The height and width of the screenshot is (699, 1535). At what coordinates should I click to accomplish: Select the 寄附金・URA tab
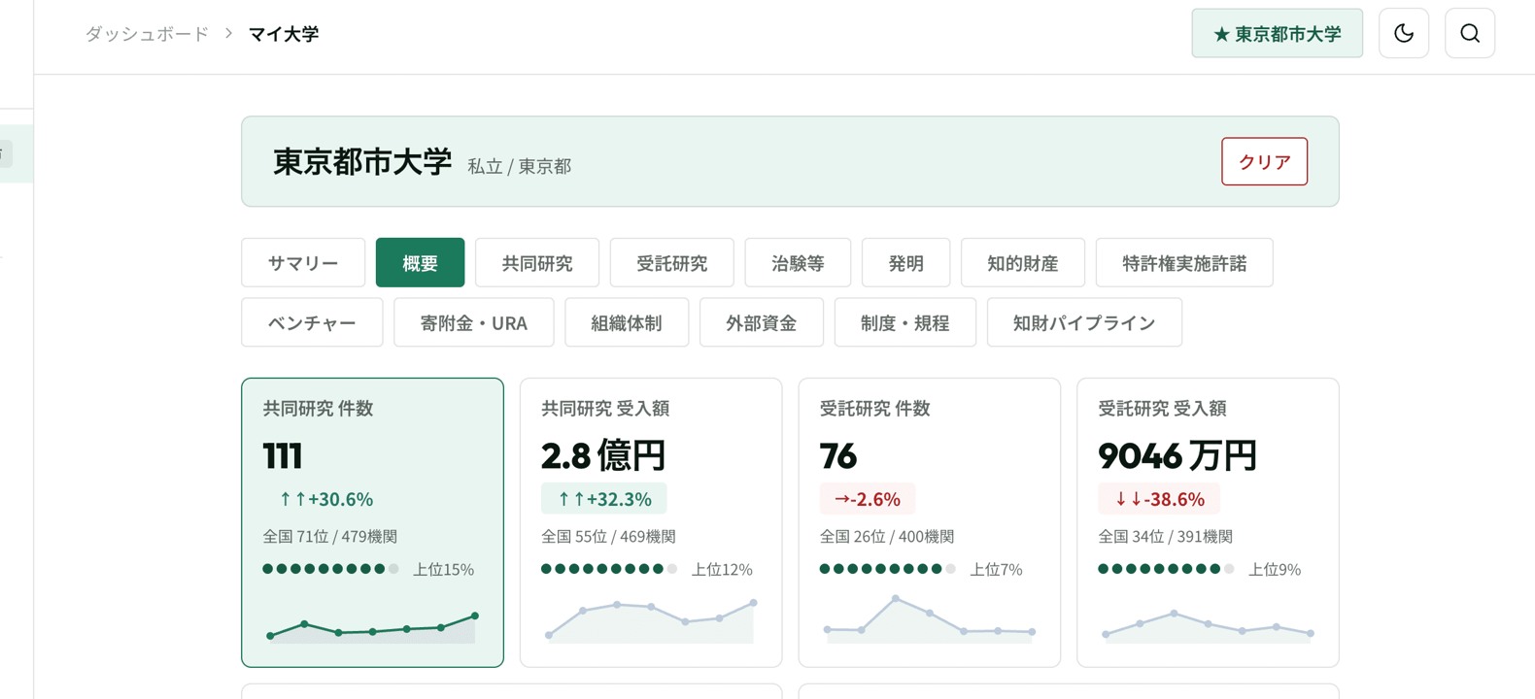pyautogui.click(x=474, y=322)
